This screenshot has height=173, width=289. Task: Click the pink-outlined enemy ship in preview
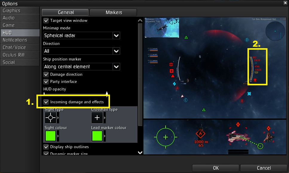(x=238, y=137)
